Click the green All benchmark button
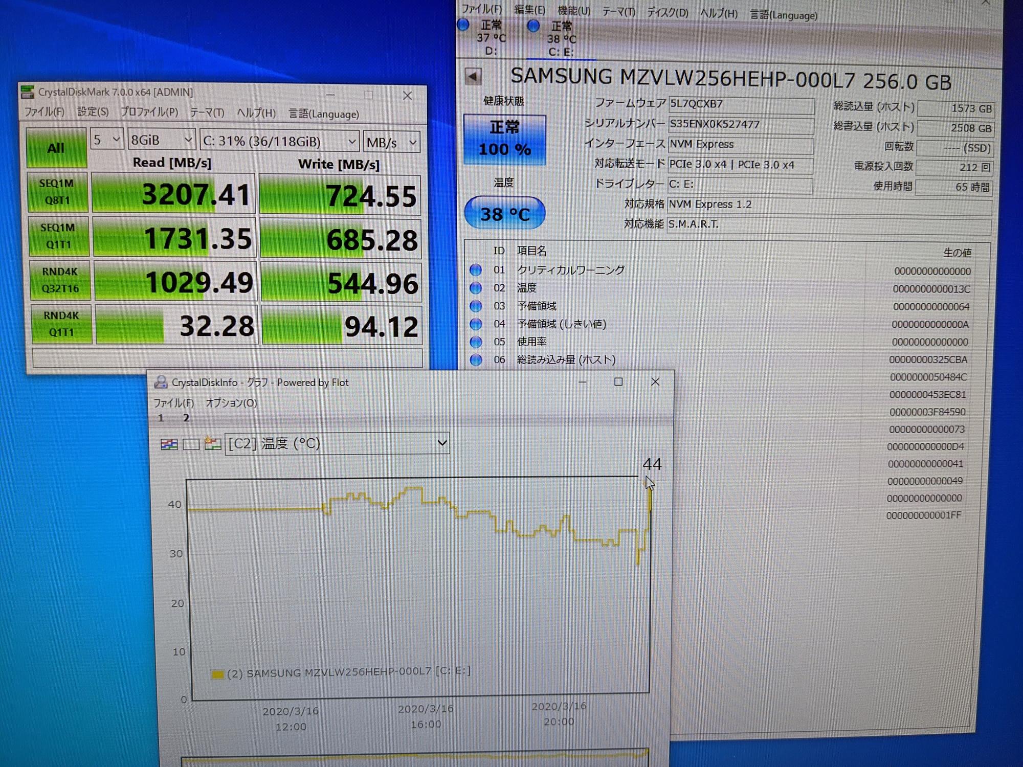 coord(56,148)
